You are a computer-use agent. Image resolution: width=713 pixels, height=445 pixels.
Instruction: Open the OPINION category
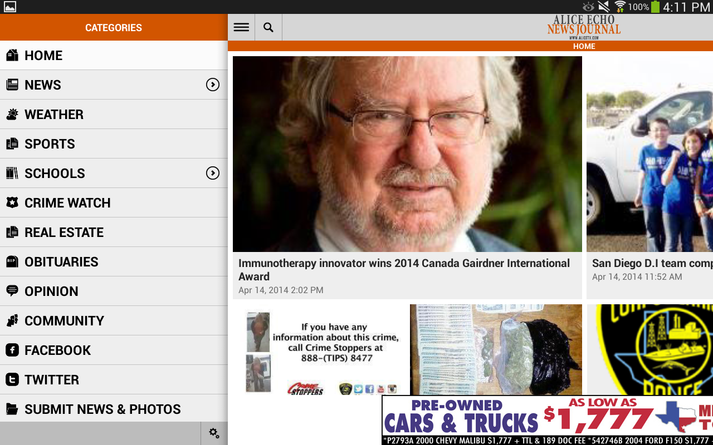(x=114, y=291)
